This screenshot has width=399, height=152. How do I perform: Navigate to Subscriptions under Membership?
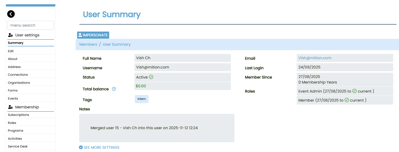point(18,115)
